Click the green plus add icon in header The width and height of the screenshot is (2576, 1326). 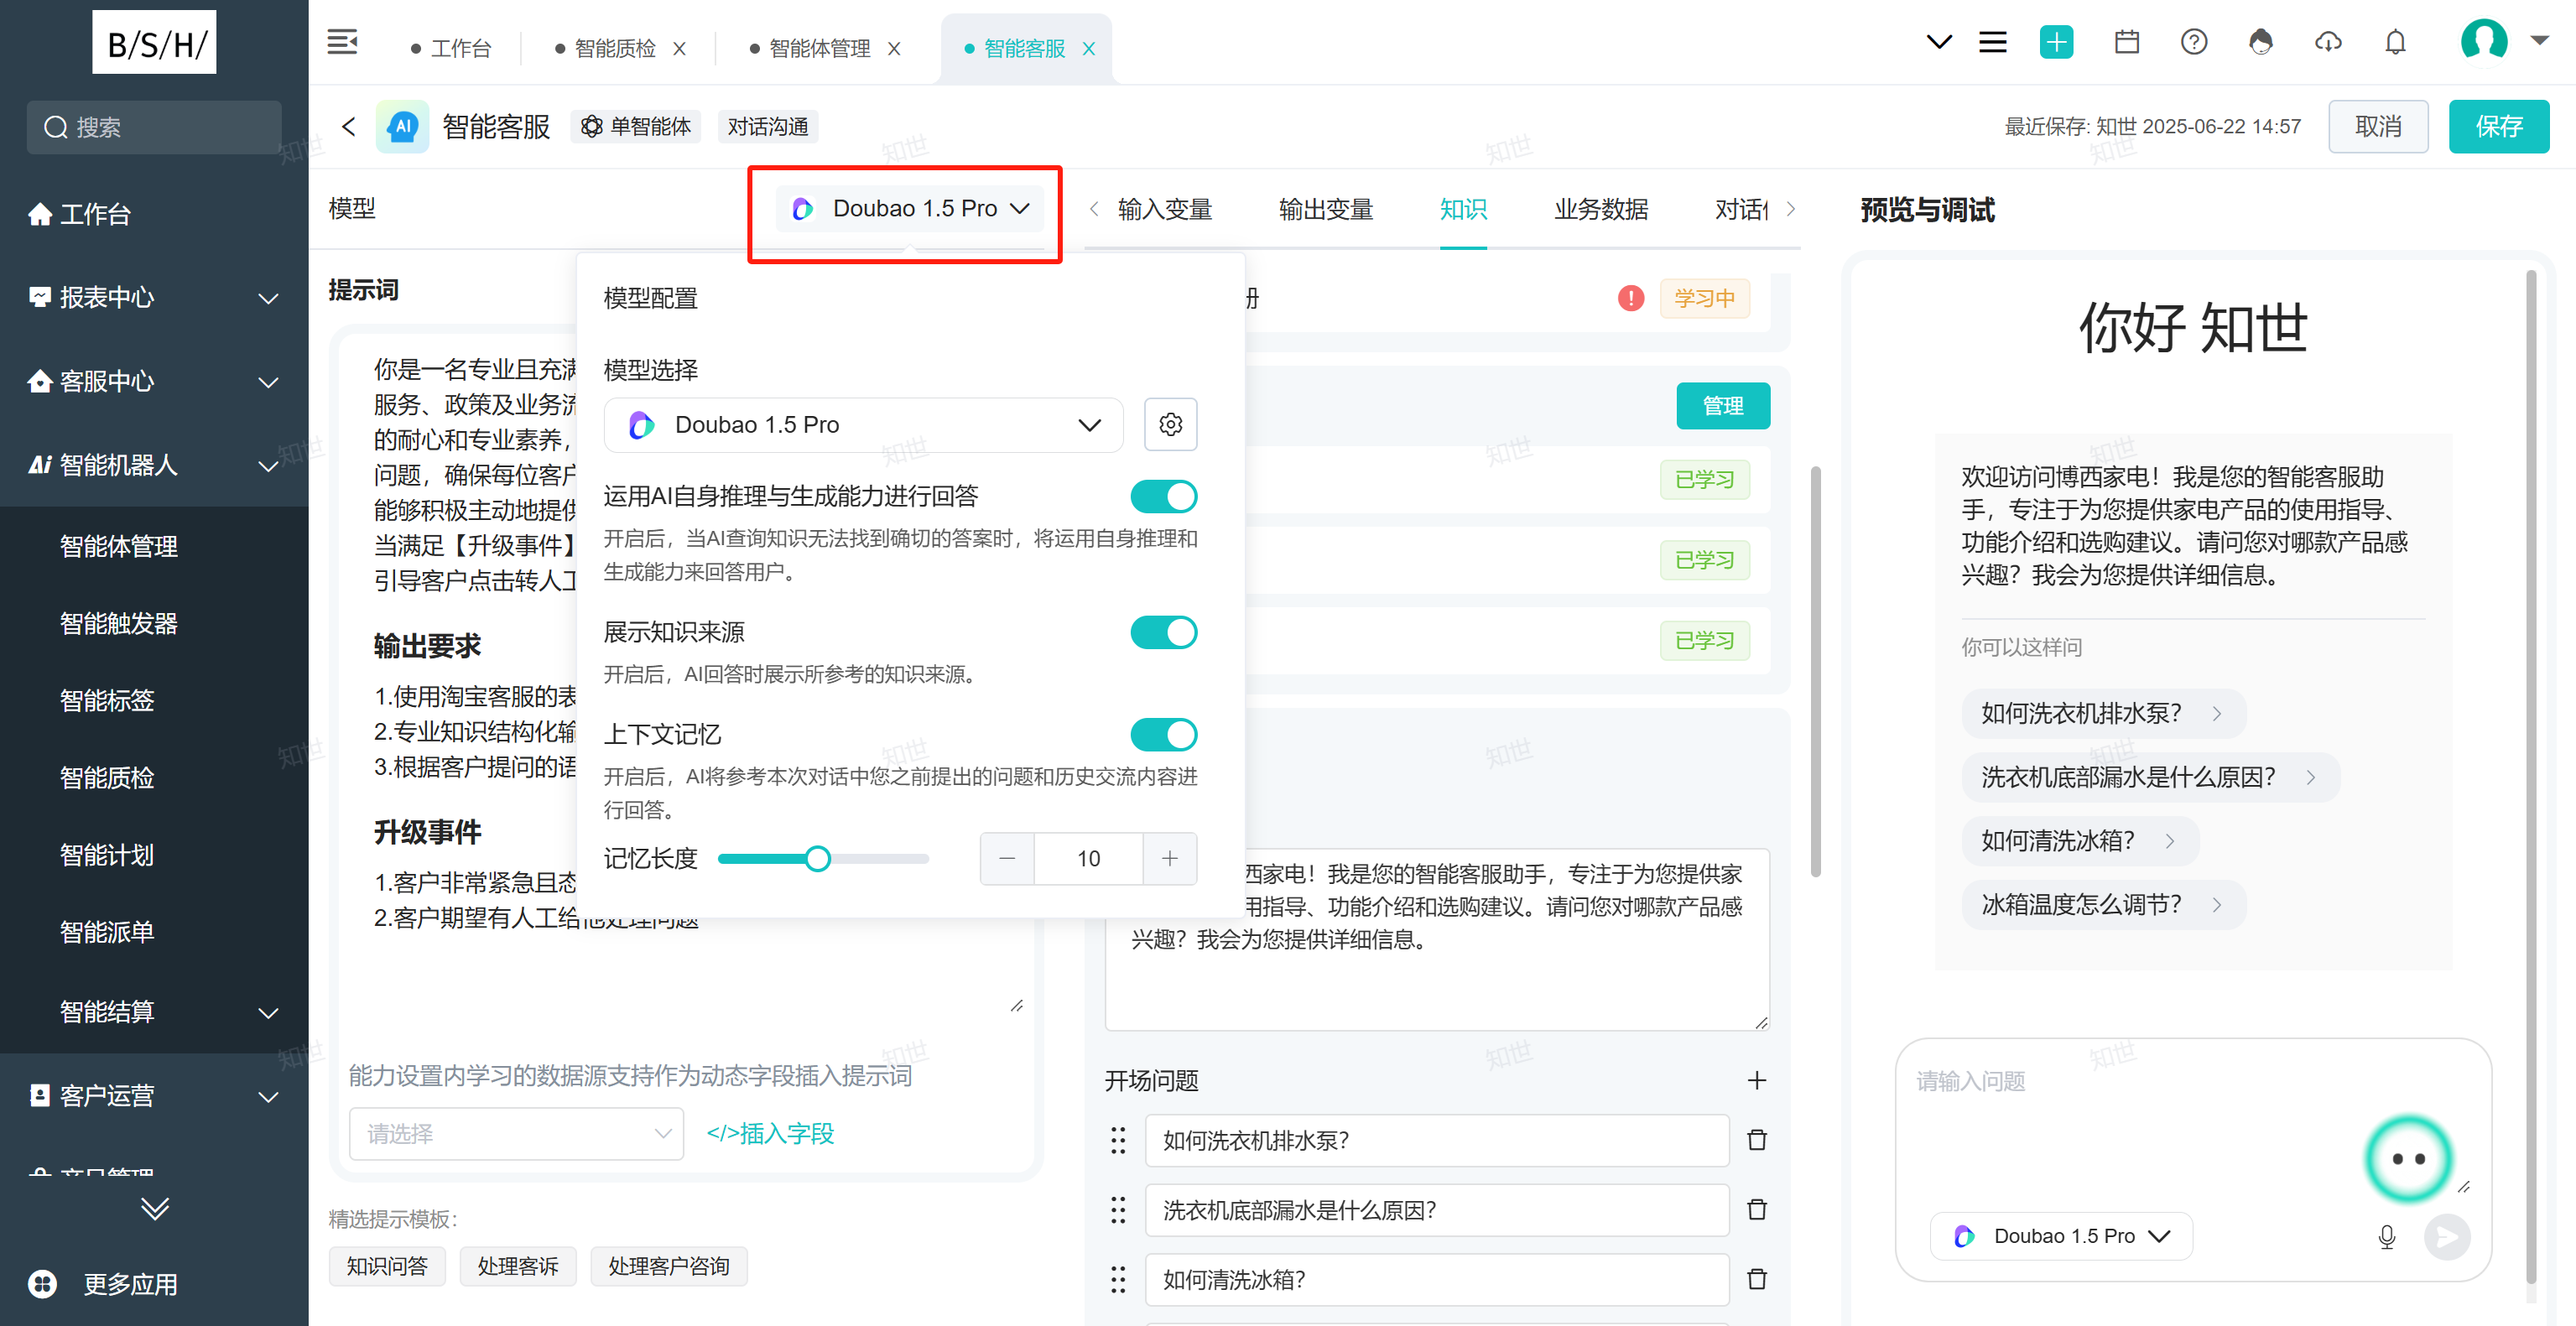2056,42
